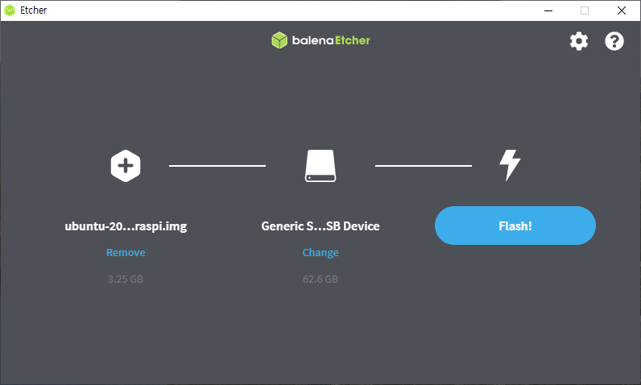Image resolution: width=641 pixels, height=385 pixels.
Task: Click the select image plus hexagon icon
Action: pos(126,166)
